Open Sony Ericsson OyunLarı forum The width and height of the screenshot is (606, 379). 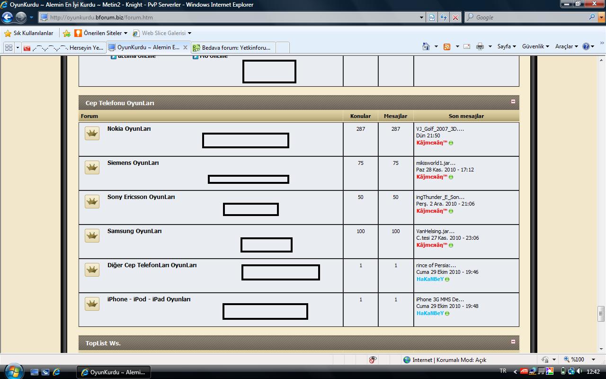[141, 197]
